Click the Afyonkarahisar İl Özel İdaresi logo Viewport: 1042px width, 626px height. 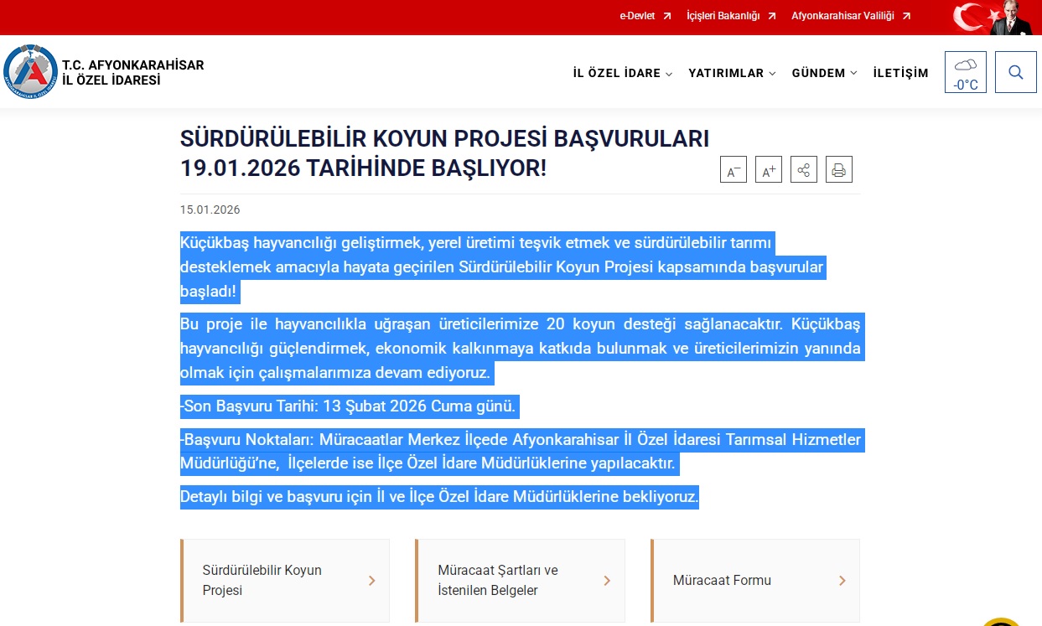[30, 72]
